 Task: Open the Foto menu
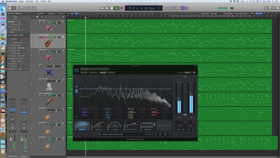pos(37,1)
